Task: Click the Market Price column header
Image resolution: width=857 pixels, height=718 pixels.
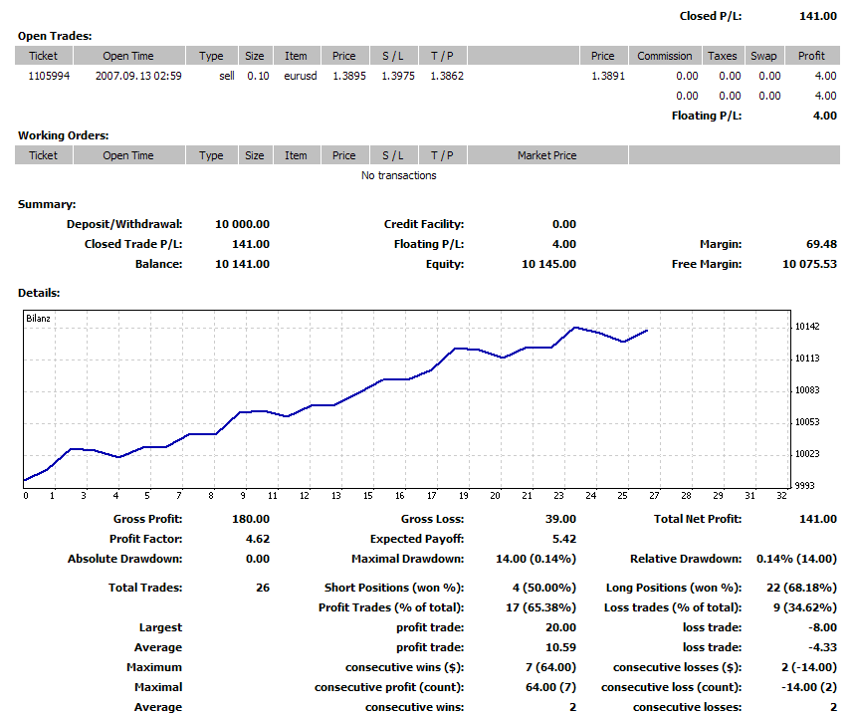Action: (x=546, y=155)
